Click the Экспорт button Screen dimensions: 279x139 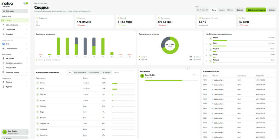pos(240,10)
